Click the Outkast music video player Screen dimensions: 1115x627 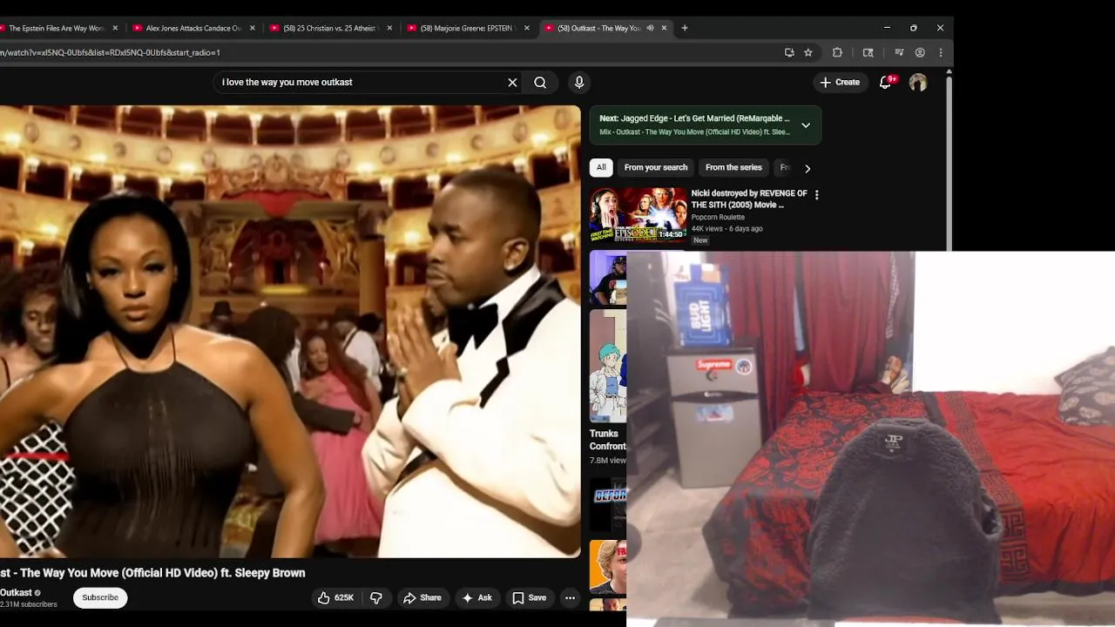(x=290, y=332)
